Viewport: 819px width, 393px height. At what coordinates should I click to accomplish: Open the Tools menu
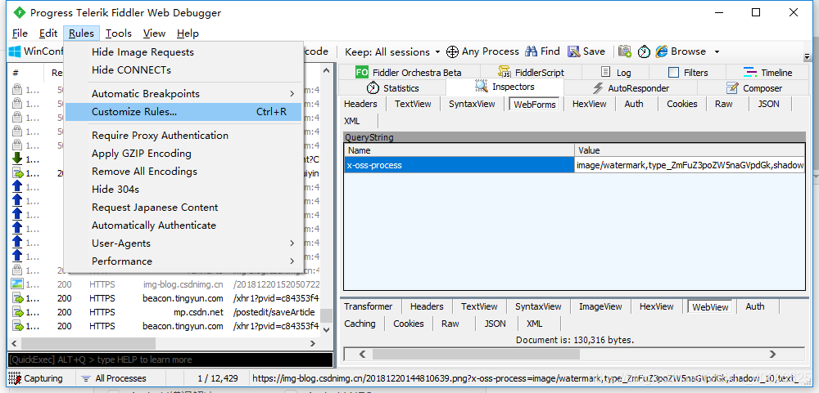pos(119,33)
